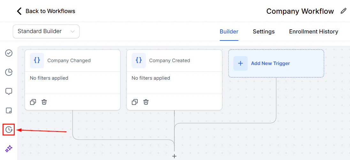Open the pie chart stats sidebar icon
Image resolution: width=350 pixels, height=160 pixels.
pos(9,72)
